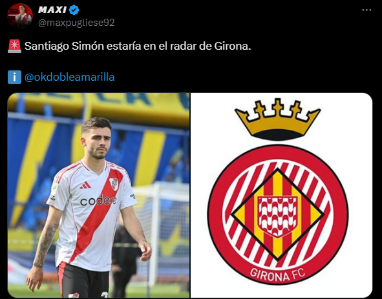382x299 pixels.
Task: Click MAXI's round profile avatar
Action: pyautogui.click(x=20, y=16)
